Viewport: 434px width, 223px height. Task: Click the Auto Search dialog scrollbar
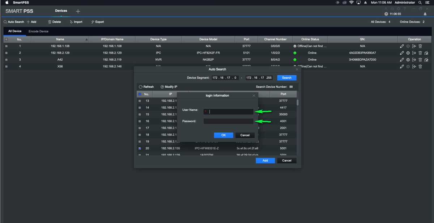point(298,102)
